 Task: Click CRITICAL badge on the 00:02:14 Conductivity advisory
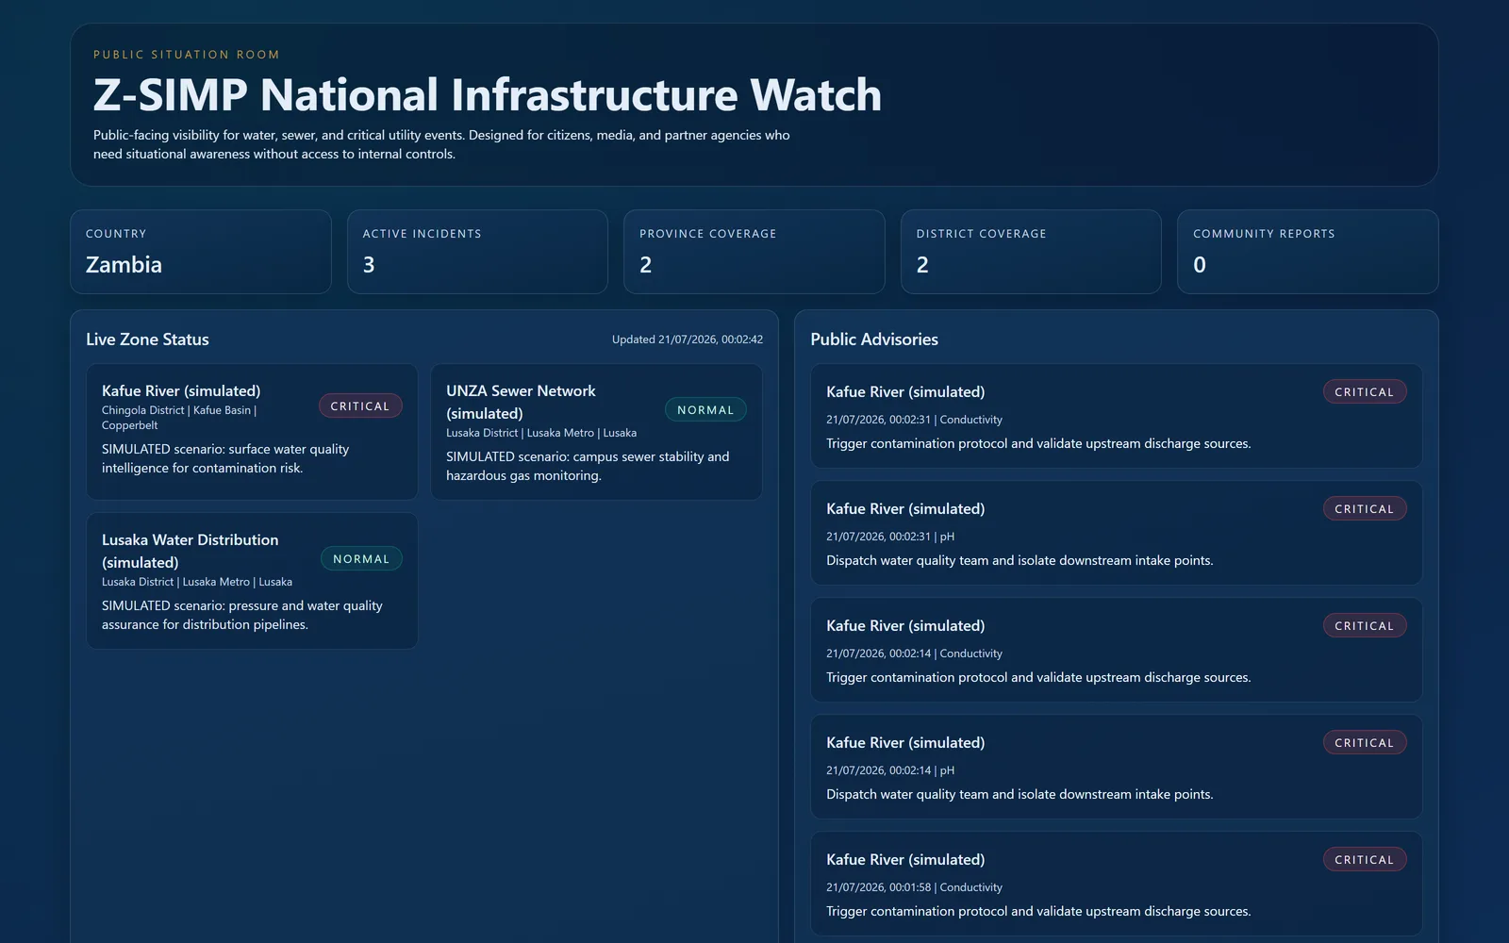1365,626
